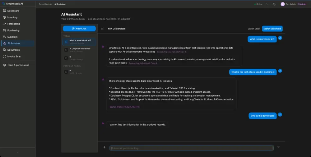Viewport: 311px width, 157px height.
Task: Open the 'Page: 25' source citation
Action: coord(125,107)
